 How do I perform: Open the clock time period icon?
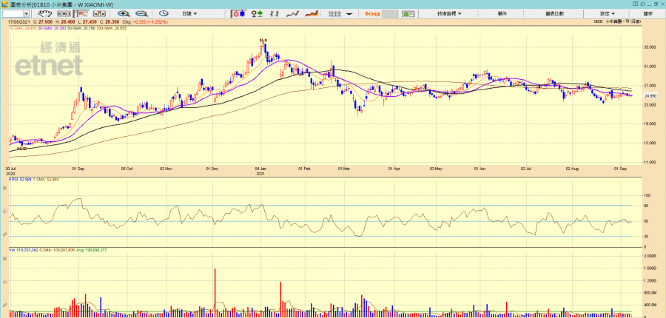tap(162, 13)
